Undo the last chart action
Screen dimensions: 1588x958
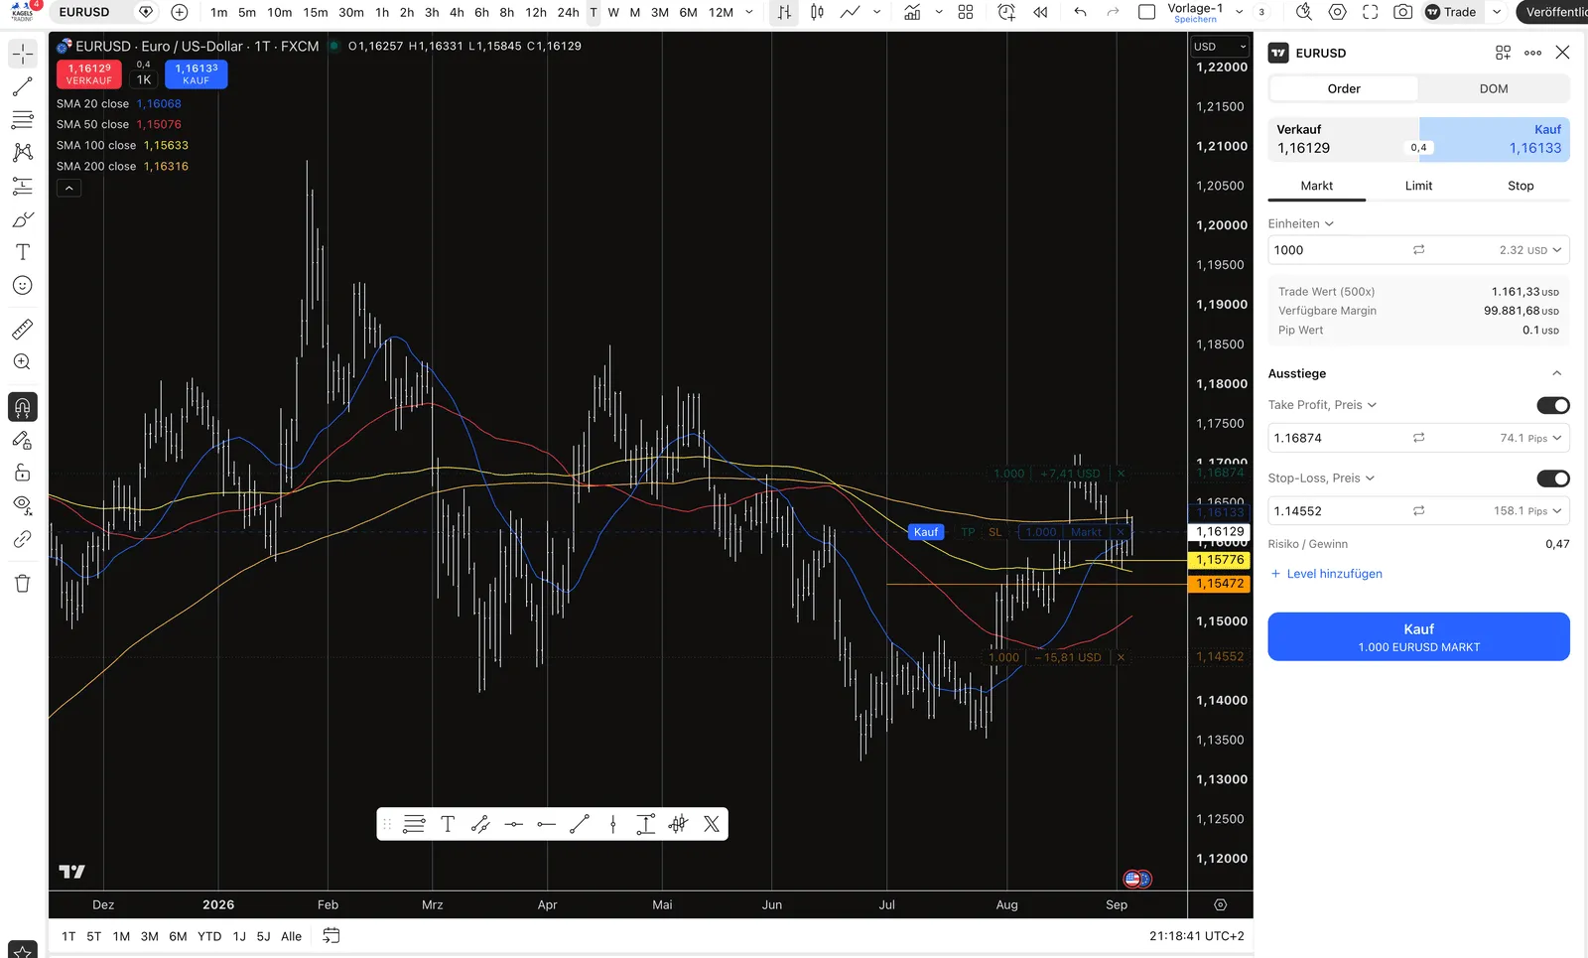(x=1081, y=12)
